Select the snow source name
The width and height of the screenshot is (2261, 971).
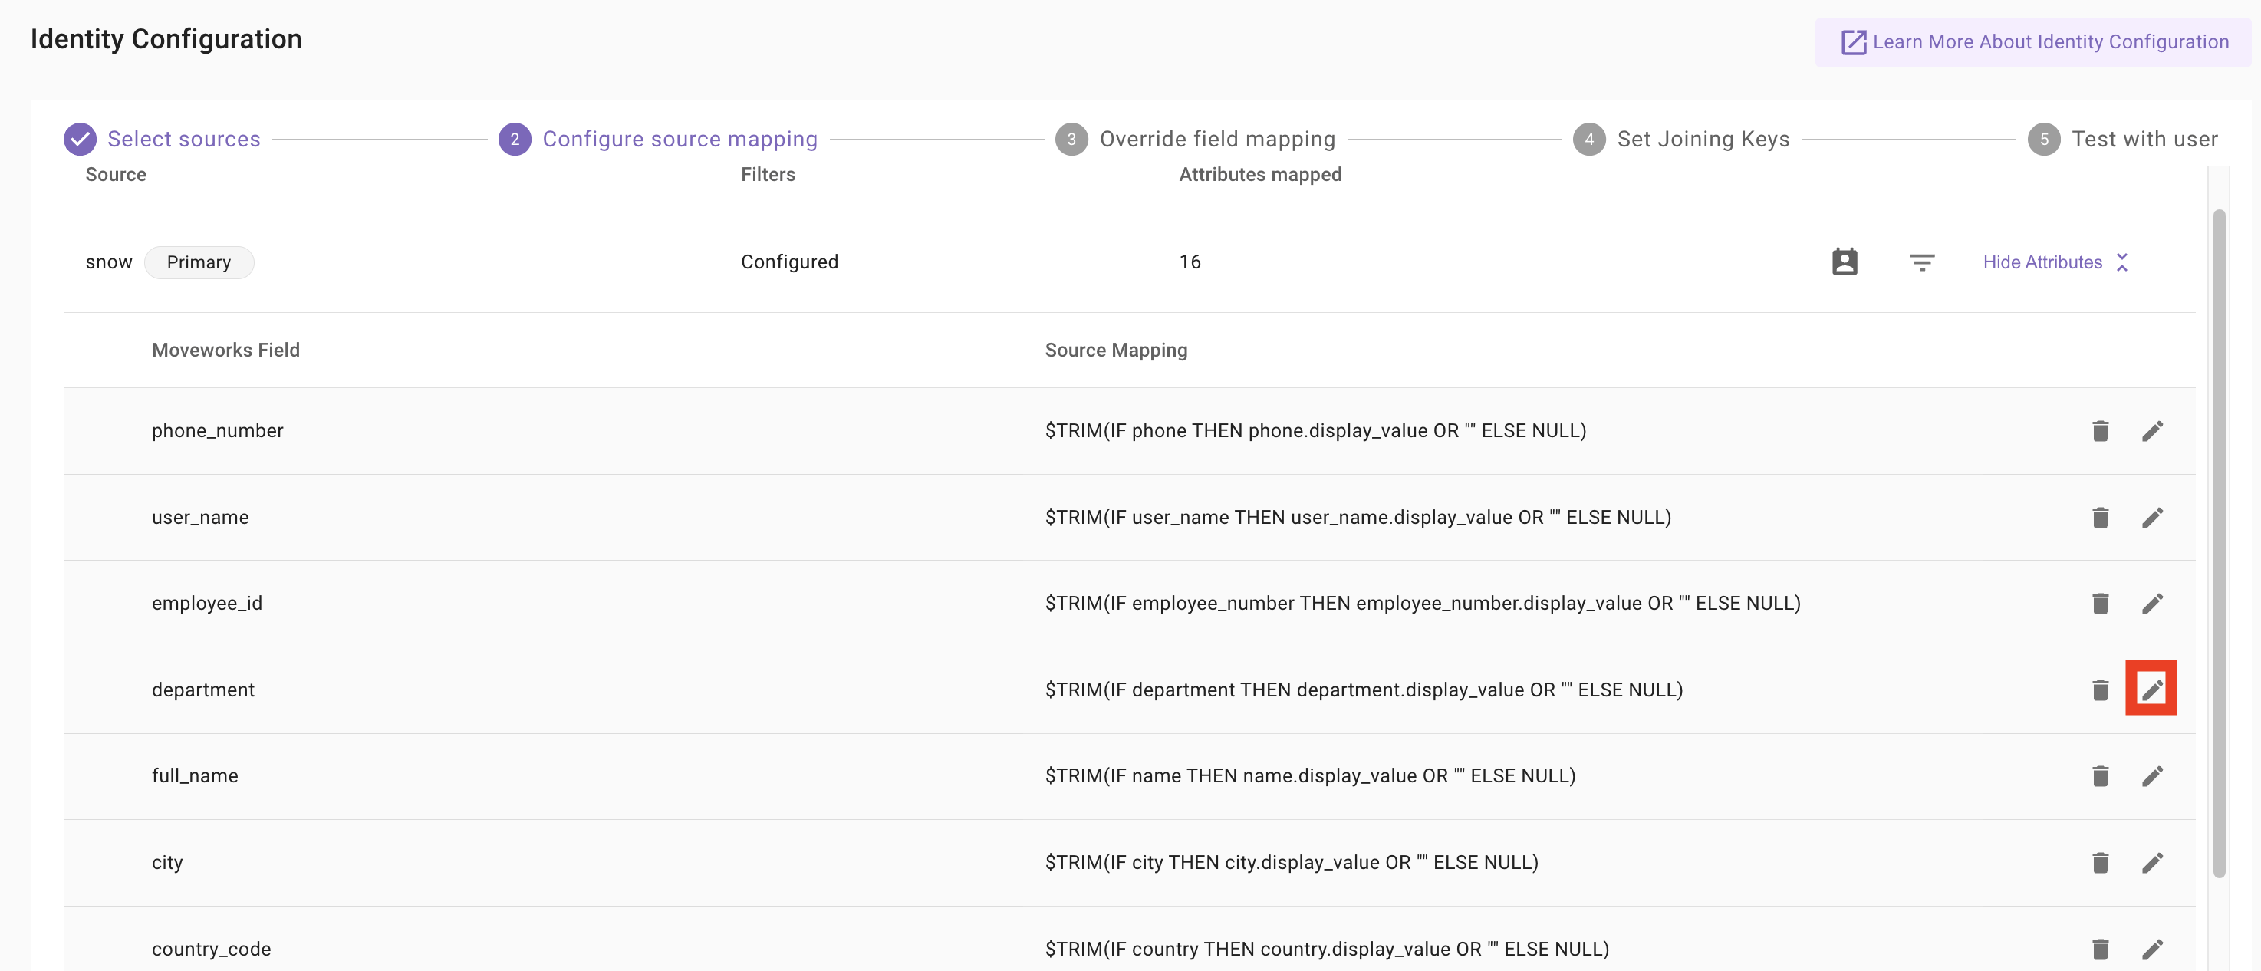coord(109,262)
